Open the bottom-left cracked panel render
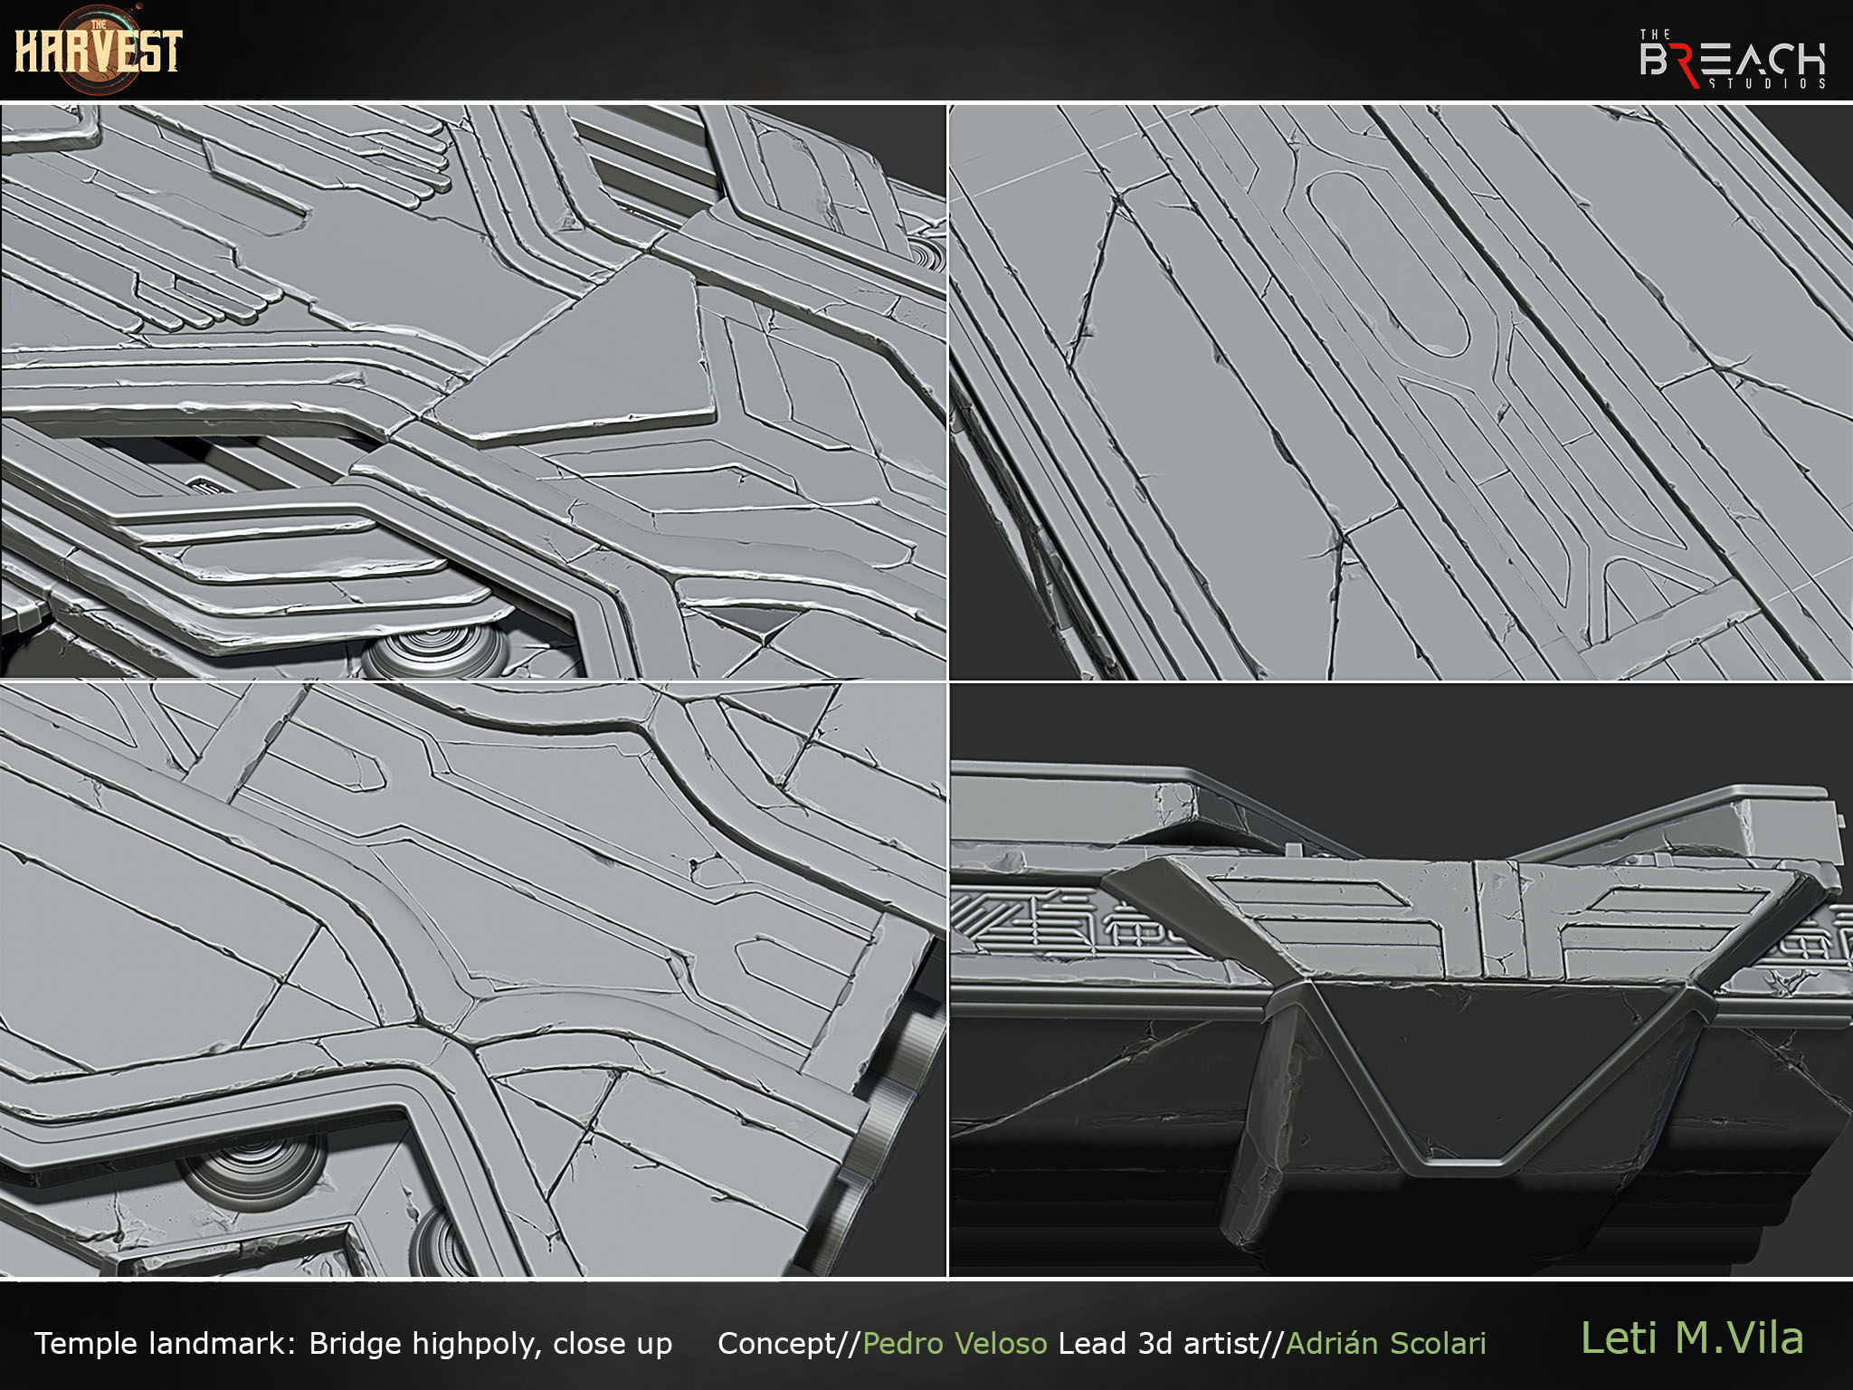1853x1390 pixels. tap(473, 980)
